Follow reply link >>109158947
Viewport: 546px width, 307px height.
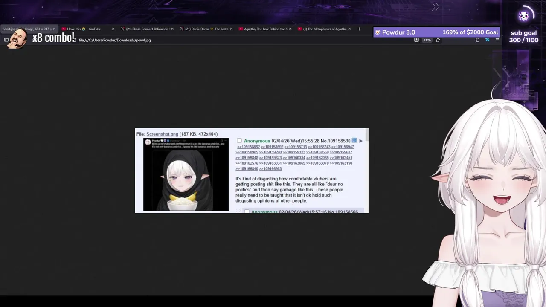pyautogui.click(x=343, y=147)
